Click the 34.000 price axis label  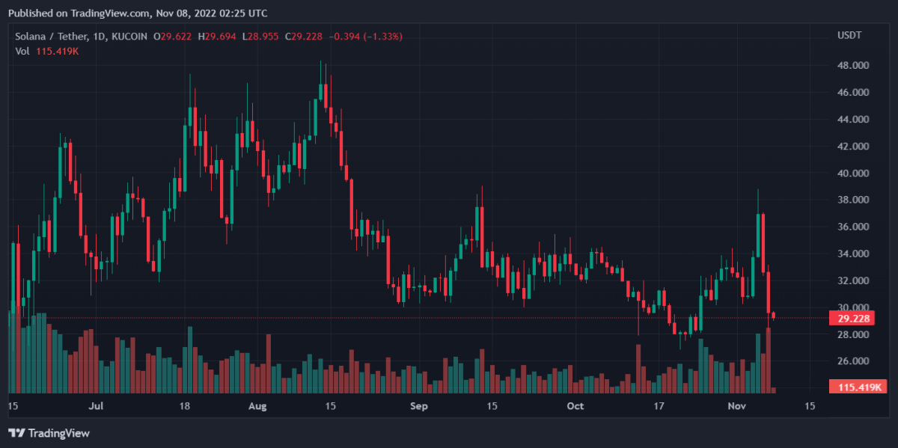click(853, 254)
